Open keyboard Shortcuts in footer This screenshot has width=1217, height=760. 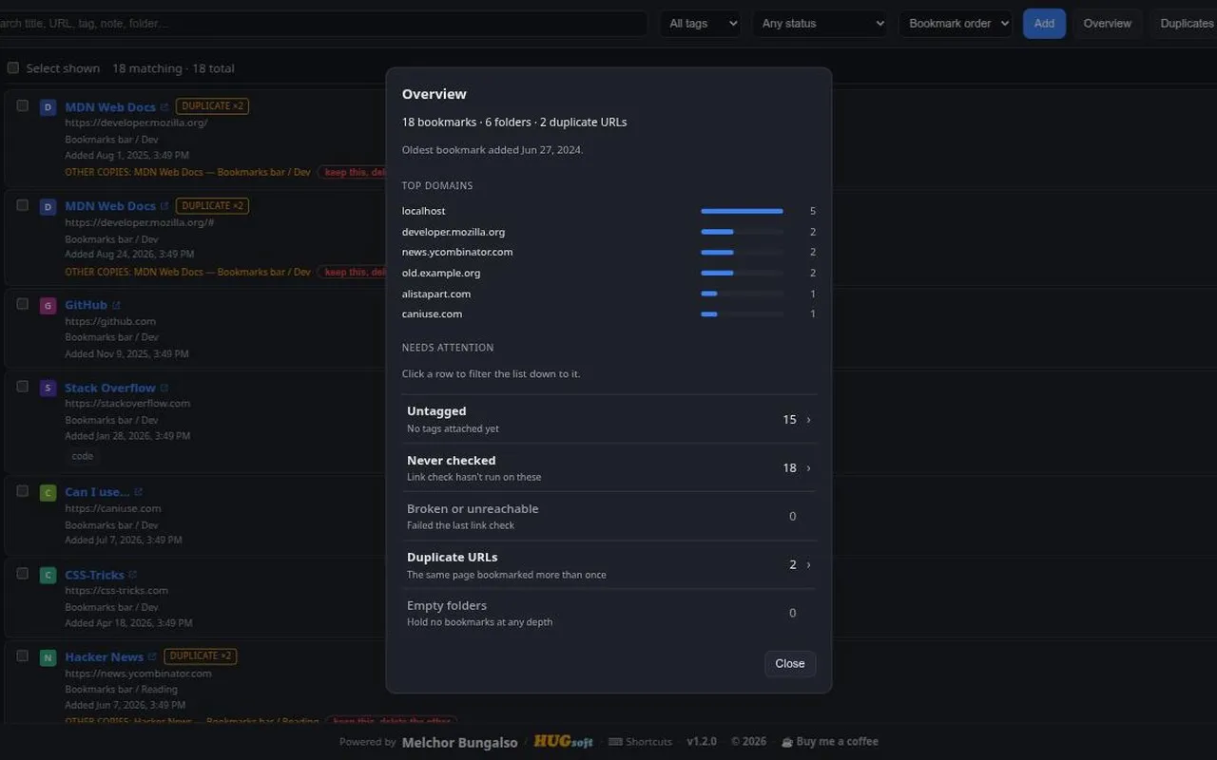coord(640,742)
